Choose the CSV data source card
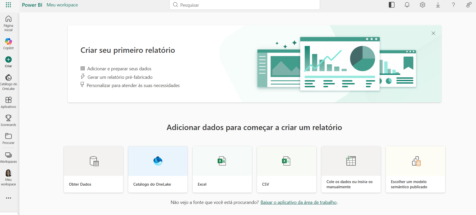The width and height of the screenshot is (476, 215). [x=287, y=169]
